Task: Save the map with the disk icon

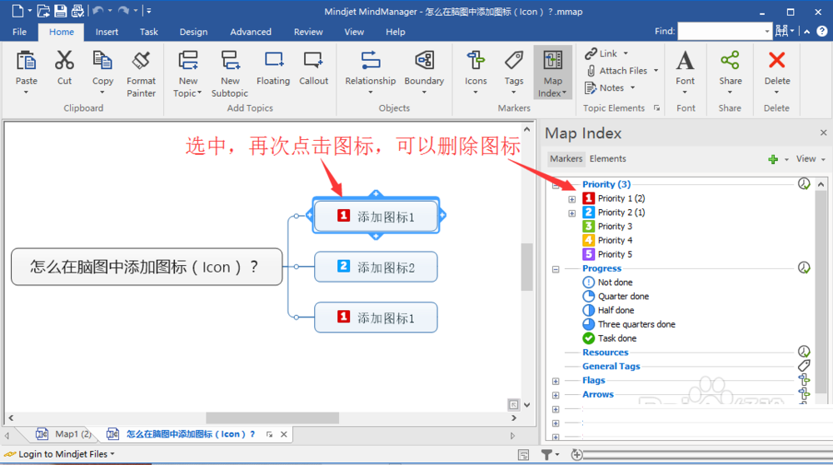Action: [61, 11]
